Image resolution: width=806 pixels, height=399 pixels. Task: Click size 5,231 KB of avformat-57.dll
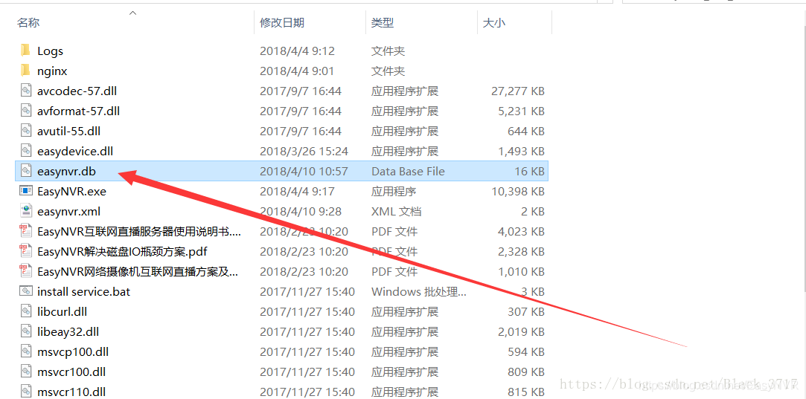(x=521, y=111)
